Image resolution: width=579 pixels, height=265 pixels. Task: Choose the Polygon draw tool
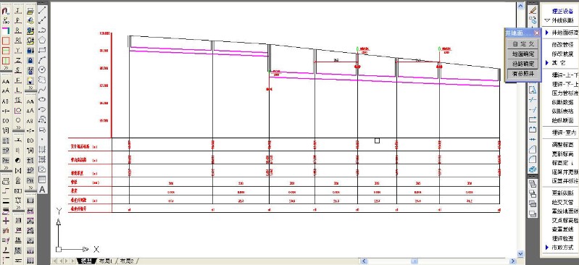coord(43,40)
